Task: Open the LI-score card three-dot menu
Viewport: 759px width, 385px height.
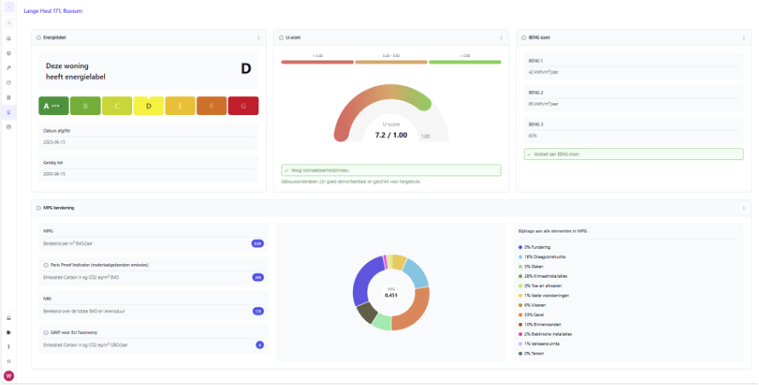Action: click(x=501, y=37)
